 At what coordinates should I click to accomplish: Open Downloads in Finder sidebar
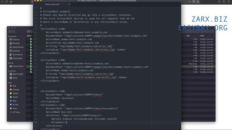[x=16, y=58]
